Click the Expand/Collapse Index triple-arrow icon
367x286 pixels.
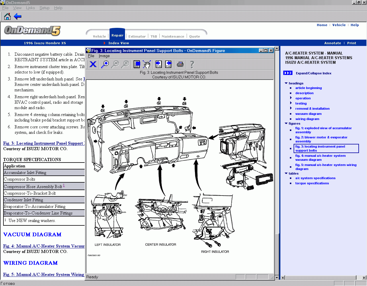pos(288,73)
